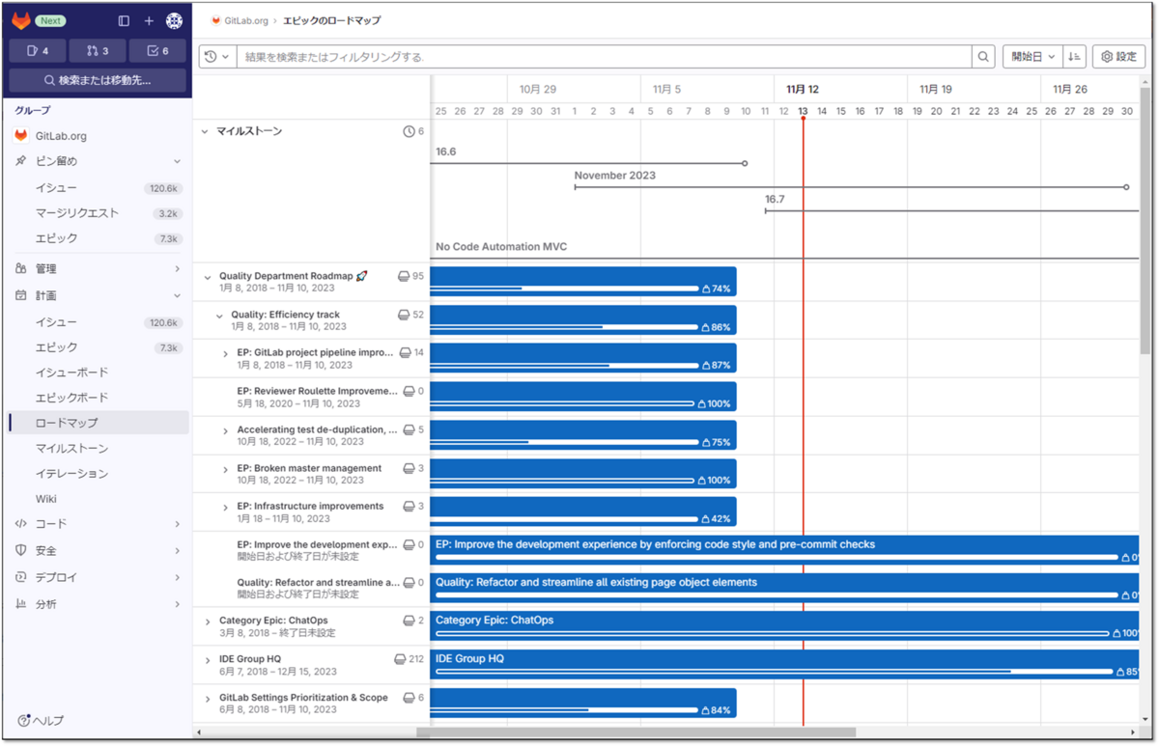Open EP: Reviewer Roulette Improvements epic
The height and width of the screenshot is (746, 1159).
coord(317,391)
